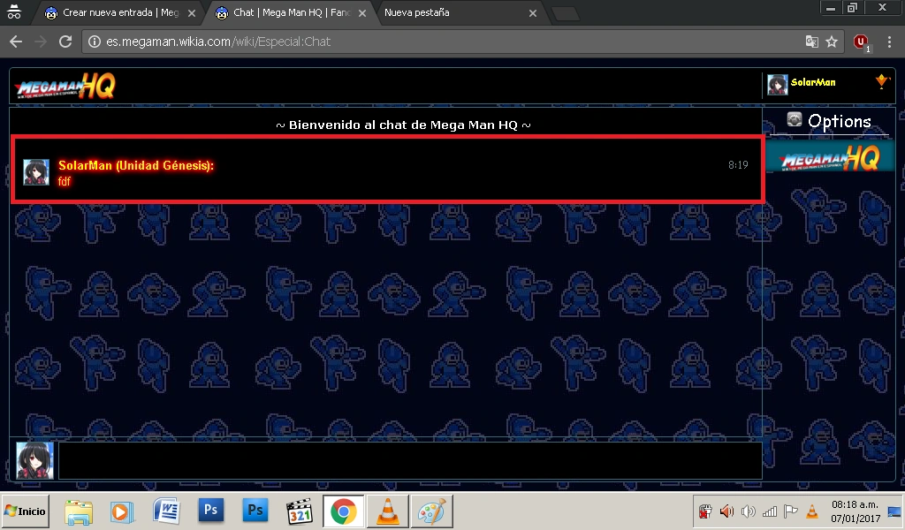Click the Options gear icon
This screenshot has width=905, height=530.
795,118
